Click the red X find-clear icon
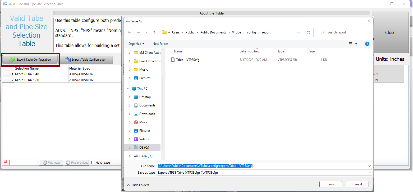Image resolution: width=413 pixels, height=195 pixels. pyautogui.click(x=5, y=162)
